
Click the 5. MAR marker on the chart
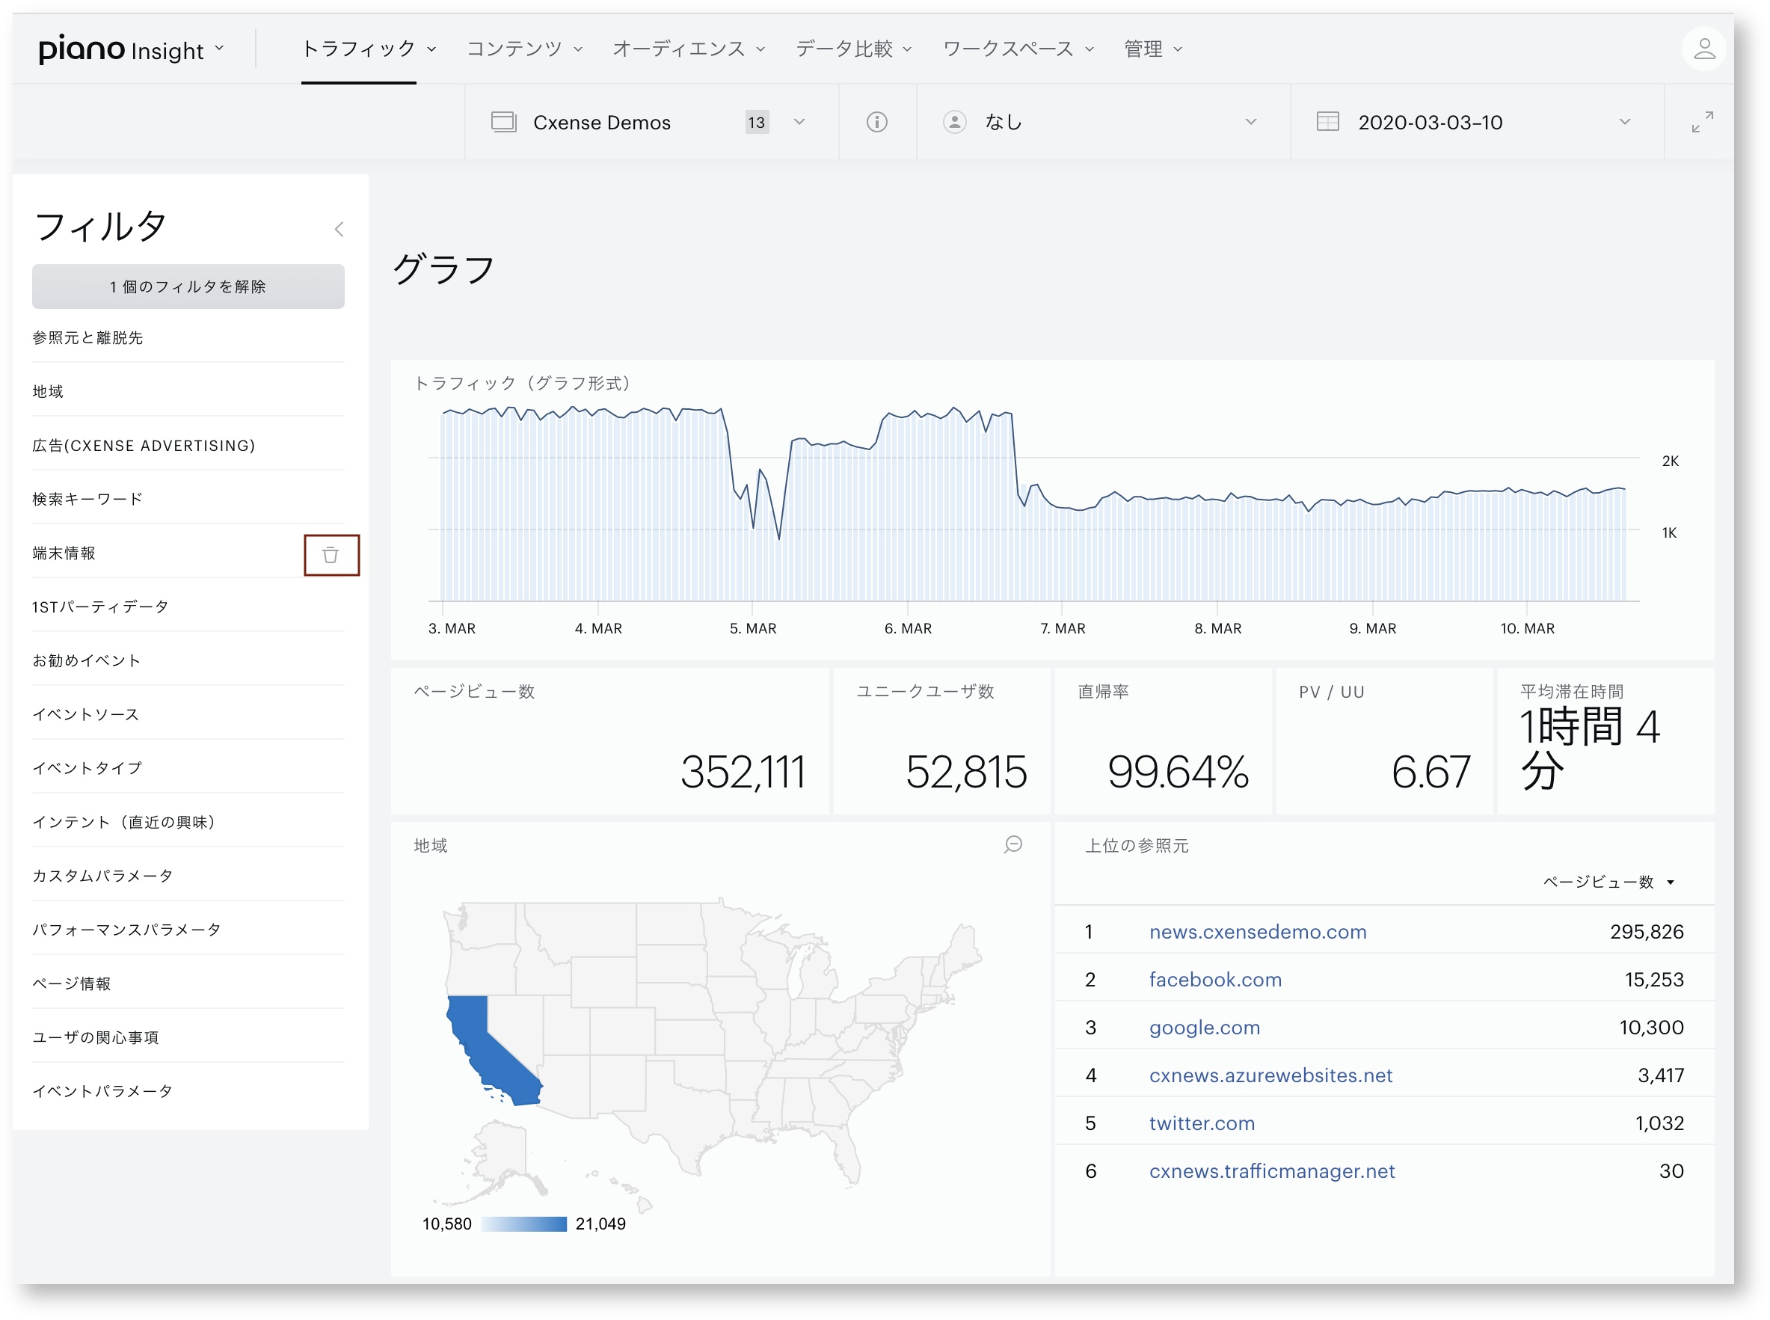752,628
